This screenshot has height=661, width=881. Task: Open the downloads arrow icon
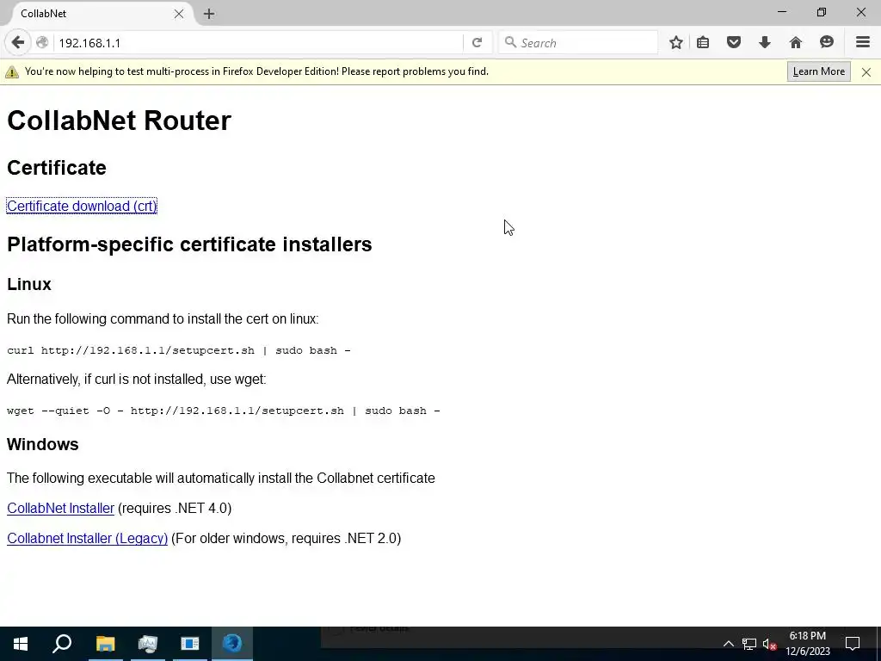coord(765,43)
